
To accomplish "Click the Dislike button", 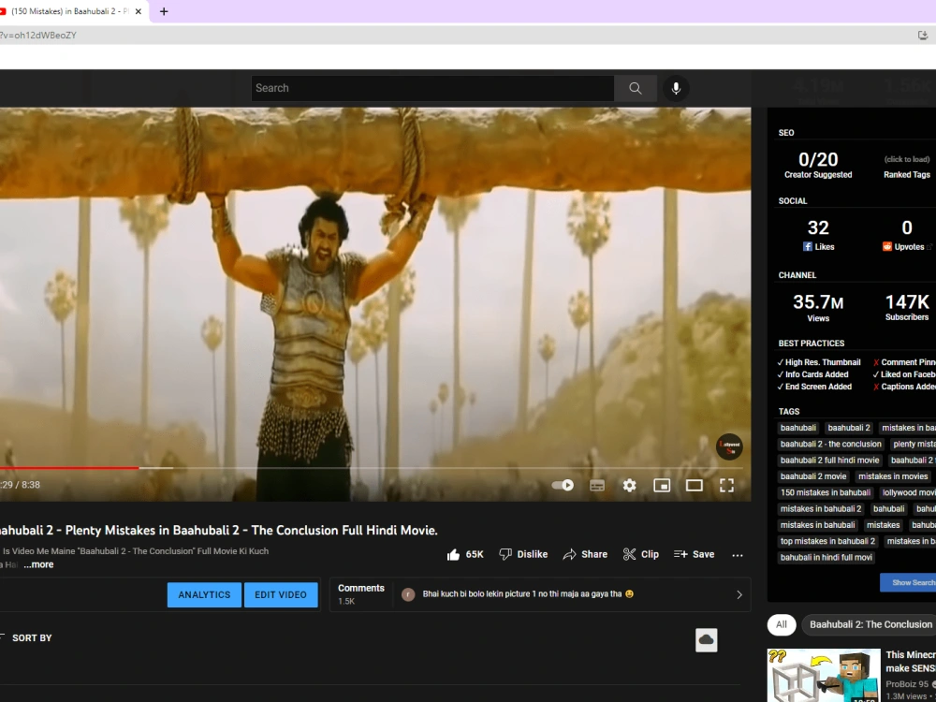I will click(523, 554).
